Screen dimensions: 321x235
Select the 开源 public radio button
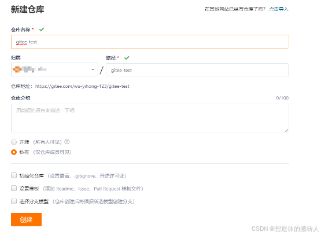[x=14, y=142]
